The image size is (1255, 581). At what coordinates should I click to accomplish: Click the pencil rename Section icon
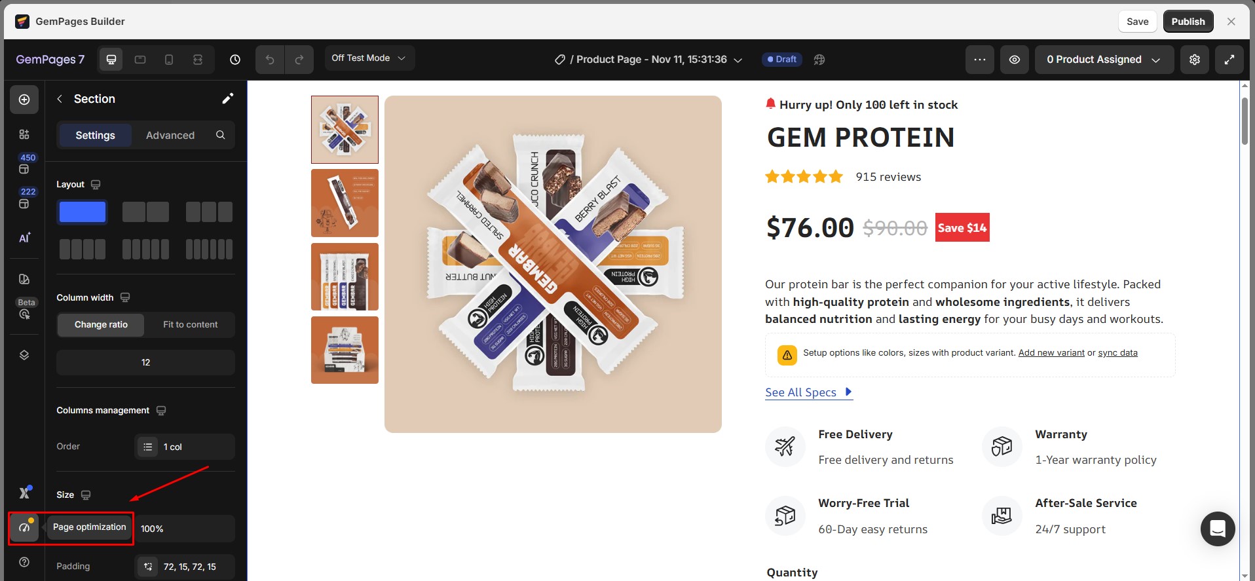coord(227,99)
